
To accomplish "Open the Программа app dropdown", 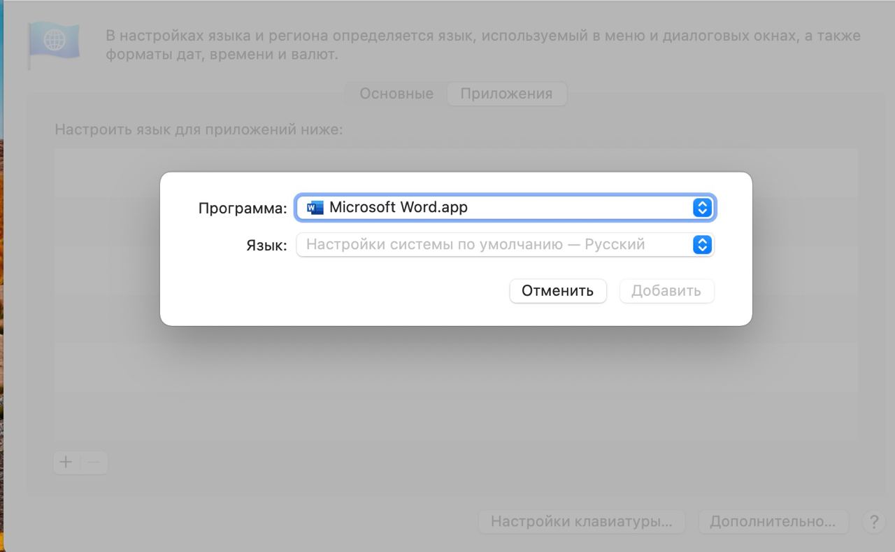I will click(x=505, y=207).
